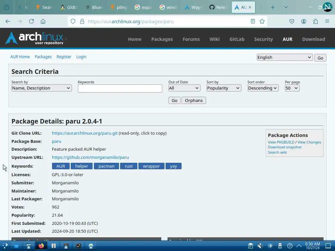Bookmark this page with the star
Image resolution: width=335 pixels, height=251 pixels.
tap(262, 21)
